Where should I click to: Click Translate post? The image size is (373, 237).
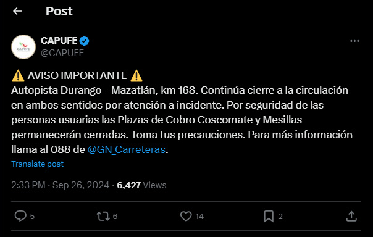click(37, 164)
